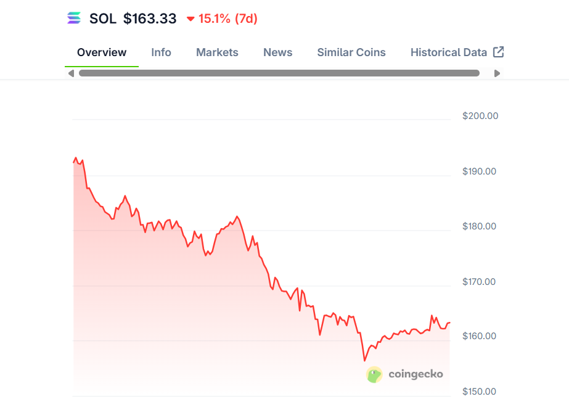569x407 pixels.
Task: Click the red down-triangle price change icon
Action: (190, 19)
